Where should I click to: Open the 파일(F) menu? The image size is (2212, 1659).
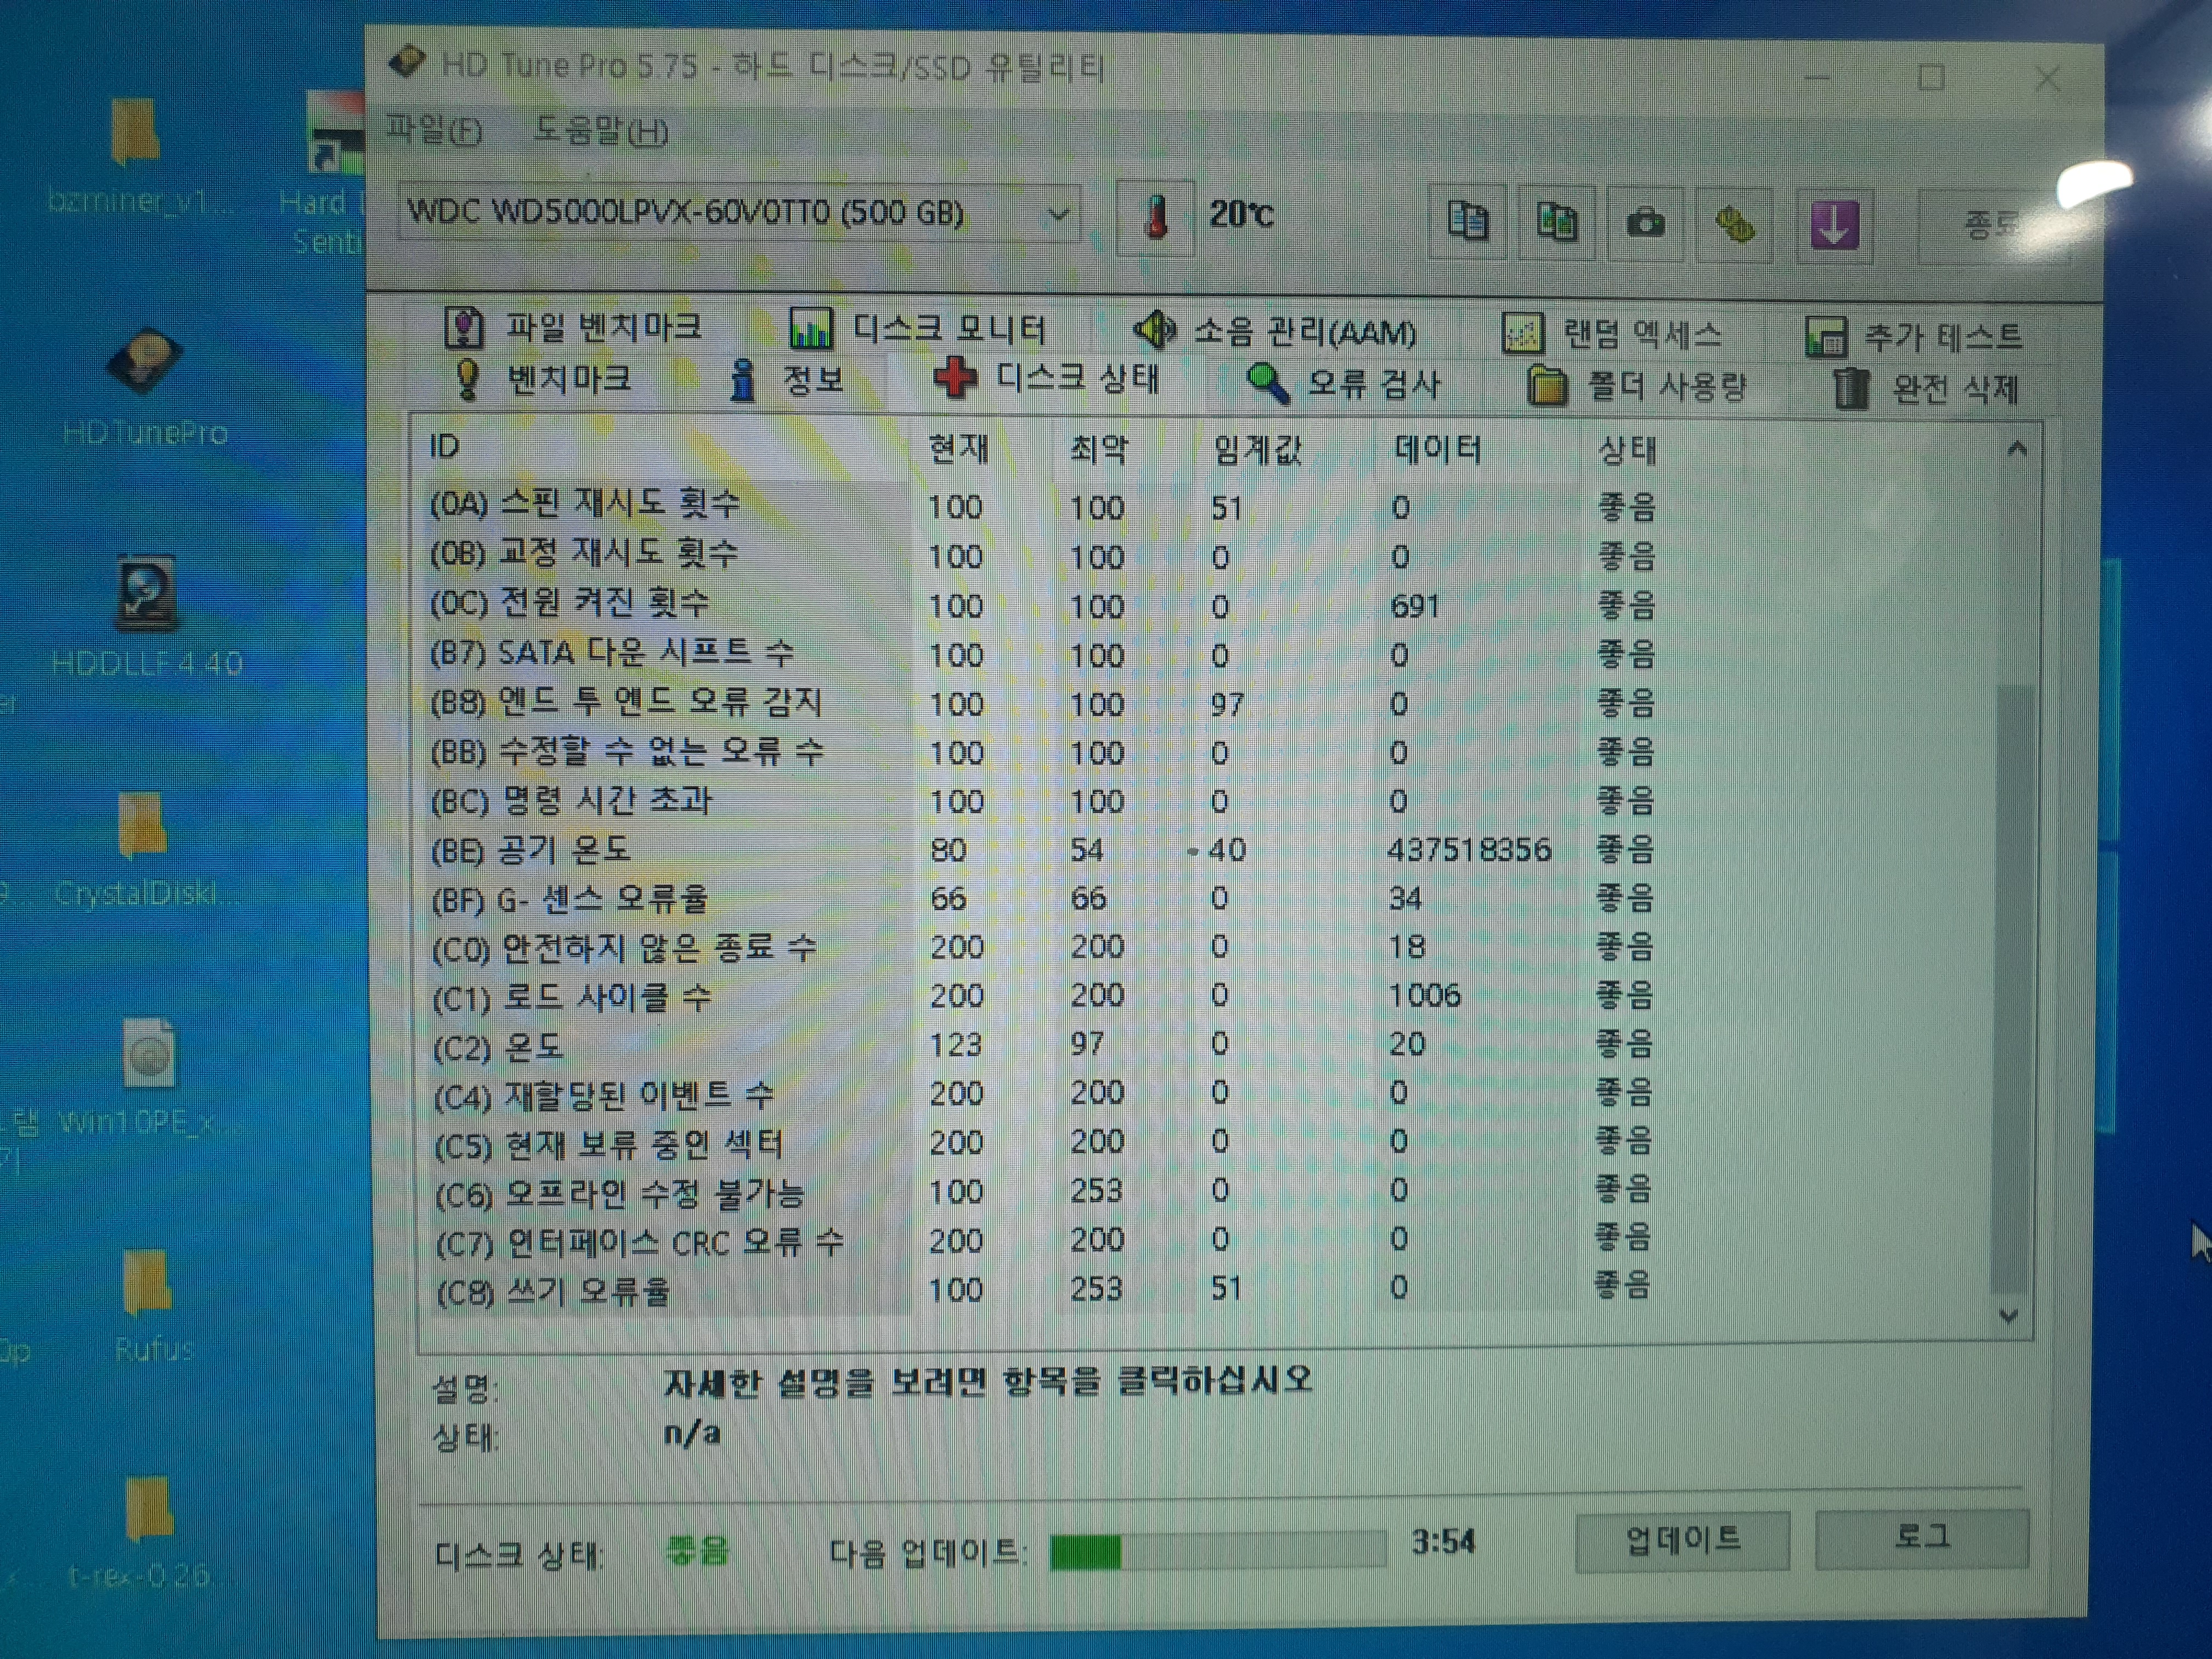pos(434,130)
